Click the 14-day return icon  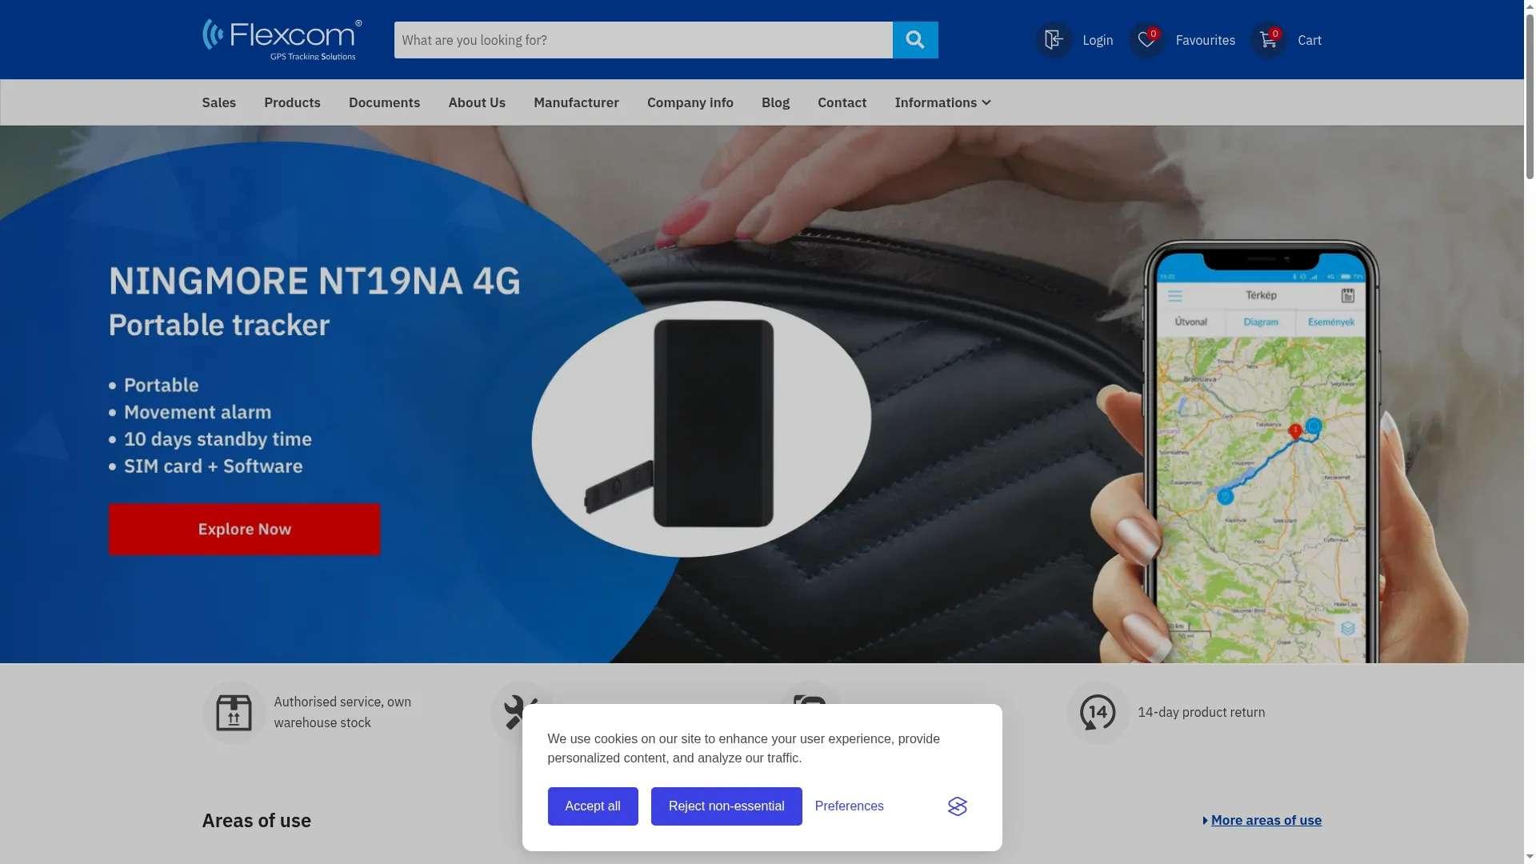point(1098,712)
